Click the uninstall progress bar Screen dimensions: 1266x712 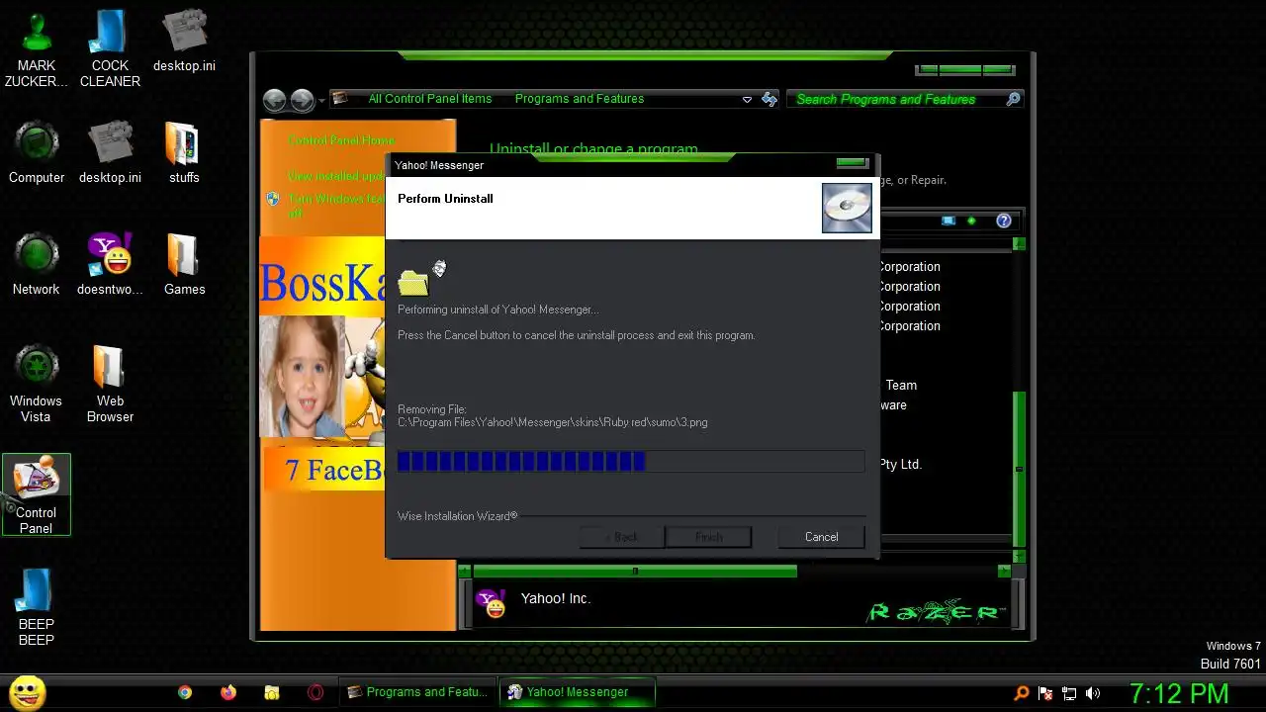(x=631, y=461)
